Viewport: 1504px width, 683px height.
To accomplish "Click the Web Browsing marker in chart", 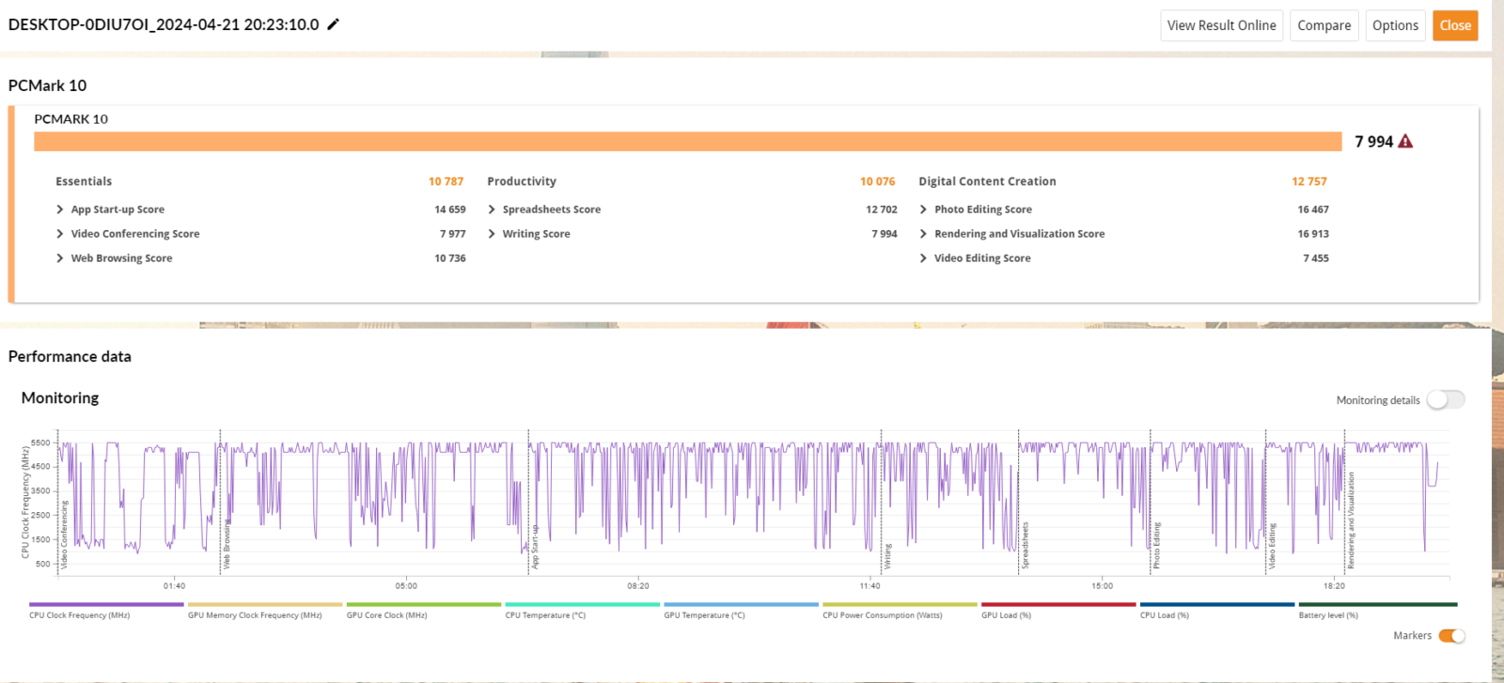I will point(227,547).
